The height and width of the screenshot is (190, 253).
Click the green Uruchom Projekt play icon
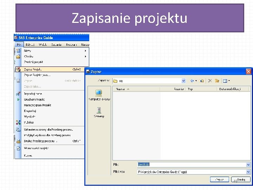(x=18, y=100)
